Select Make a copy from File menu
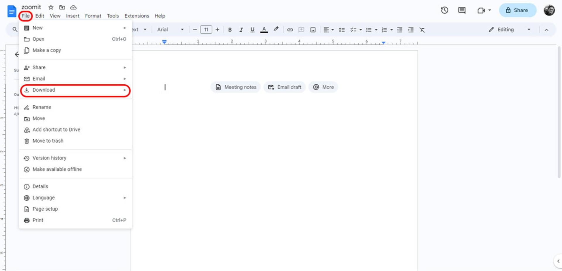Viewport: 562px width, 271px height. coord(76,50)
